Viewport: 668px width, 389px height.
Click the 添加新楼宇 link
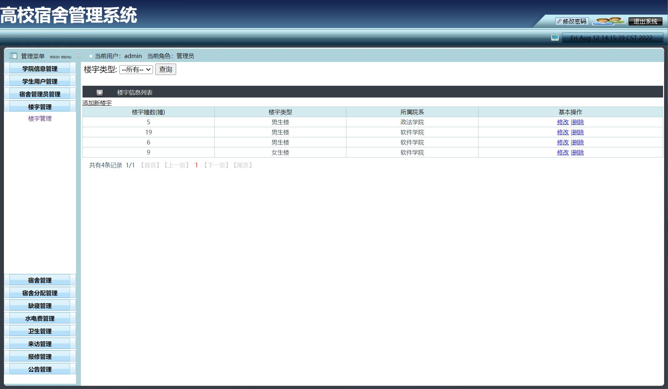(x=97, y=103)
